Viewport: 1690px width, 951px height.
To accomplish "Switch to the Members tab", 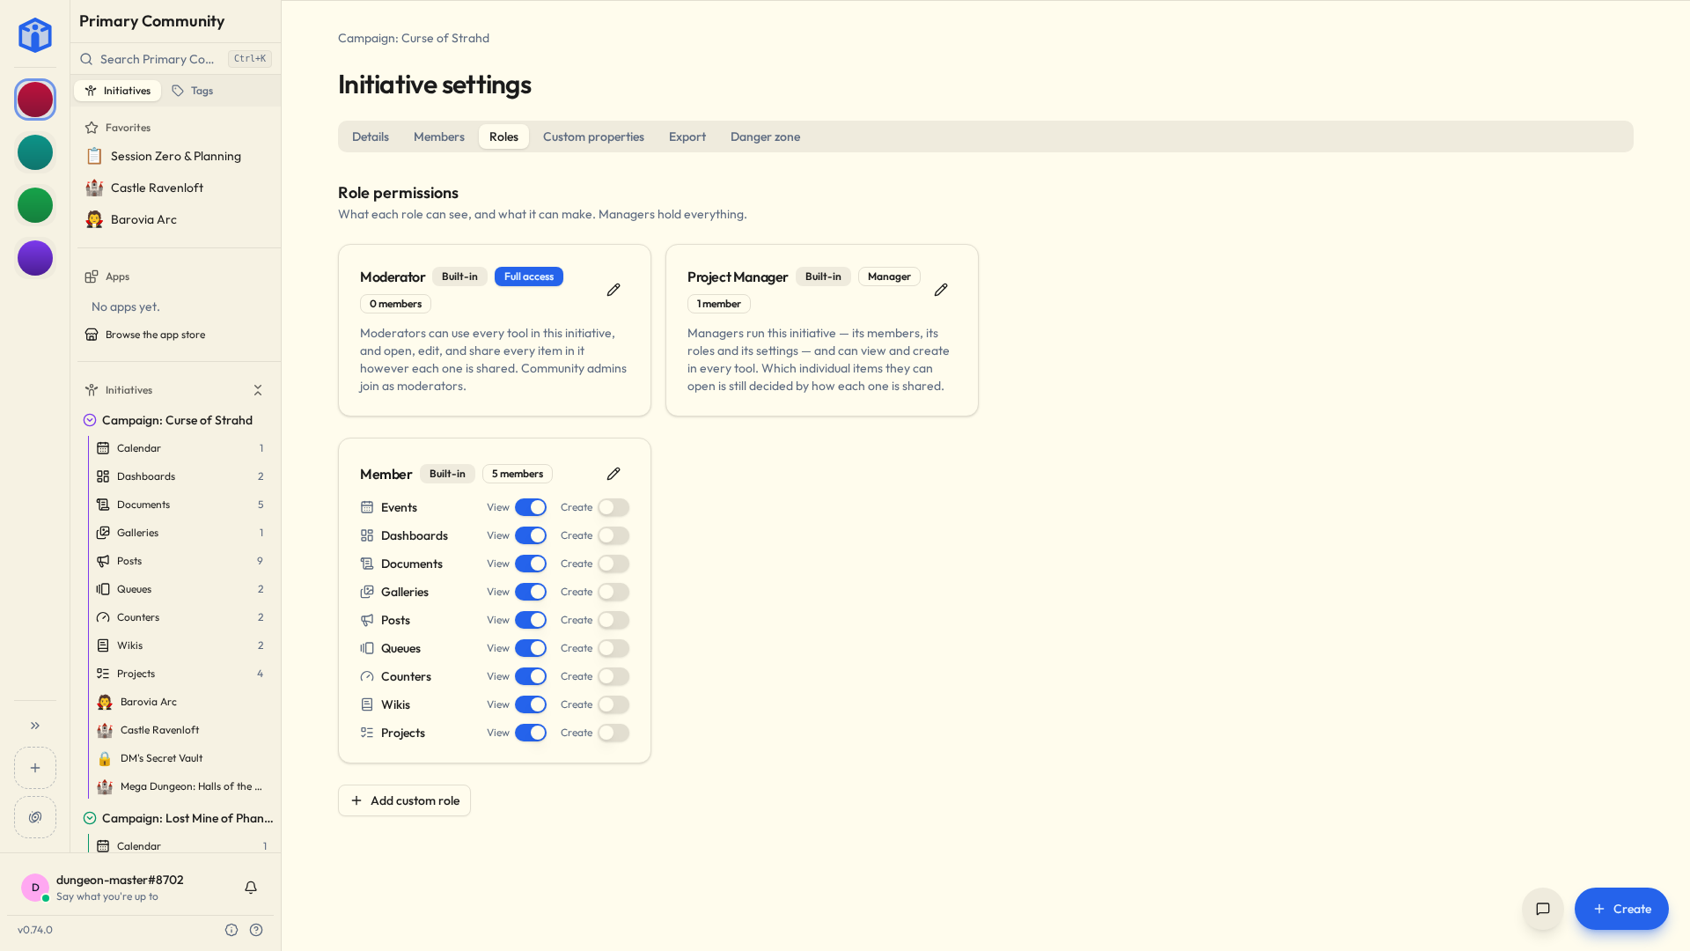I will (x=439, y=136).
